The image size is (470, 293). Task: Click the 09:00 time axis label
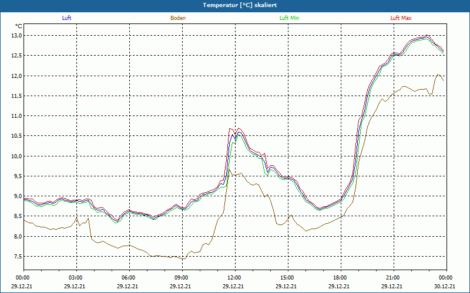pyautogui.click(x=180, y=278)
